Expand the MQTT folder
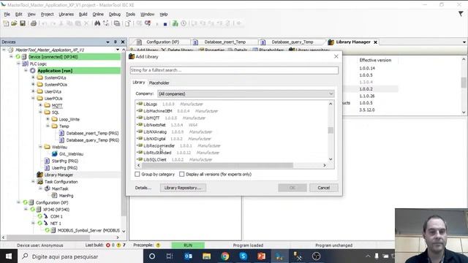 40,105
